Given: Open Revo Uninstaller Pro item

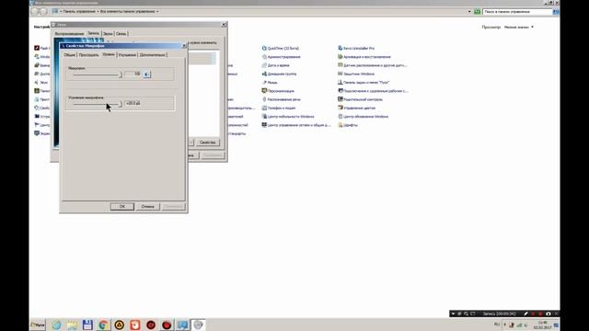Looking at the screenshot, I should click(356, 49).
